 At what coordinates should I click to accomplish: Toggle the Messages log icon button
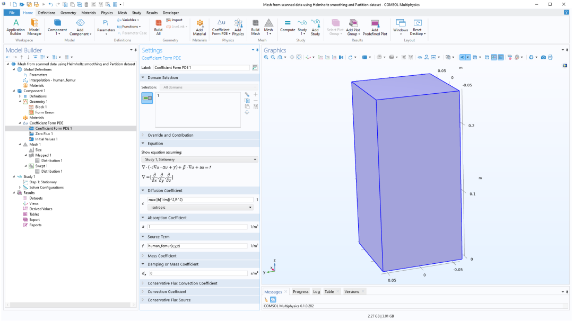tap(273, 299)
